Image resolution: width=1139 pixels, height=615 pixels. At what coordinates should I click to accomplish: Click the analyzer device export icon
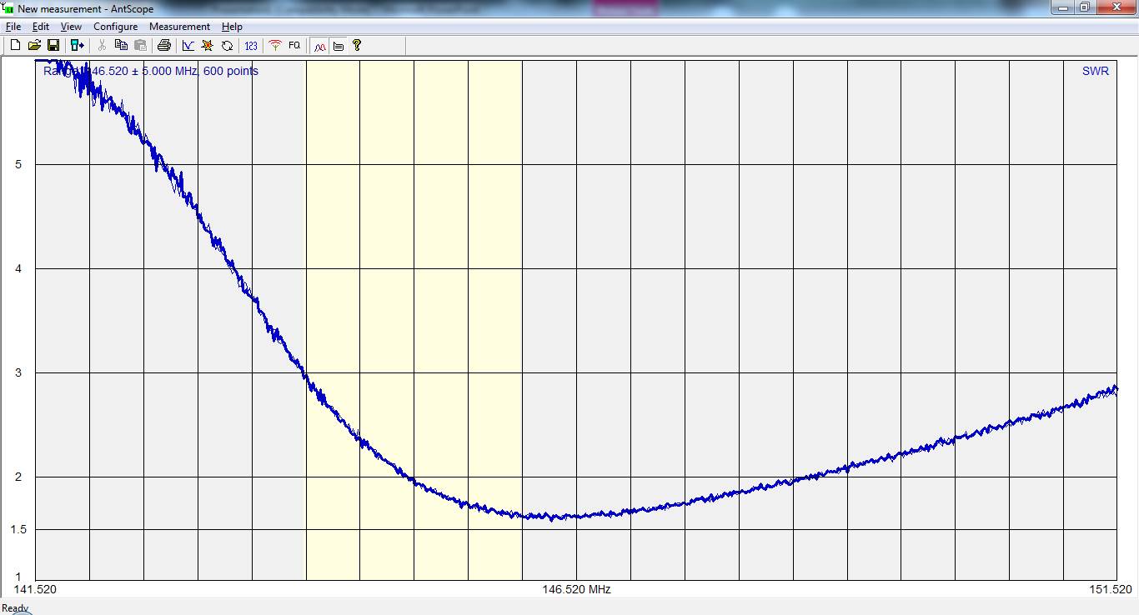tap(77, 46)
